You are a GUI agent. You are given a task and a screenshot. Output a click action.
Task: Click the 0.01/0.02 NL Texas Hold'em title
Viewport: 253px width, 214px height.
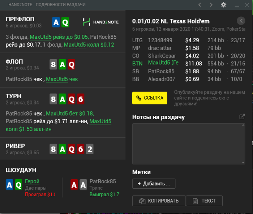(x=171, y=21)
